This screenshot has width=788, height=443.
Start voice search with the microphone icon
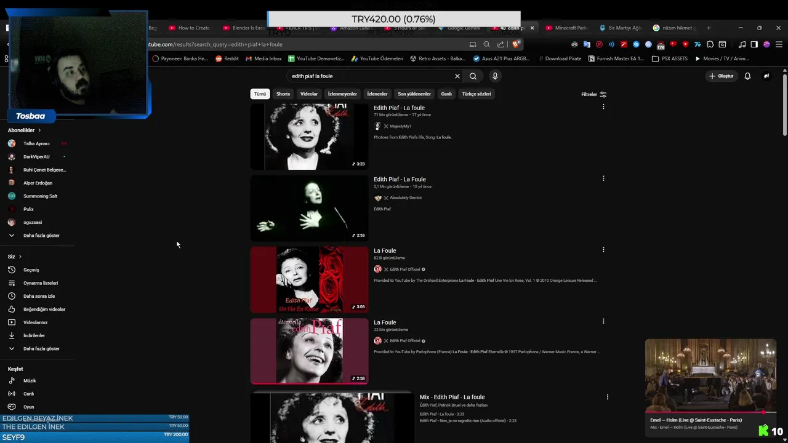[x=495, y=76]
